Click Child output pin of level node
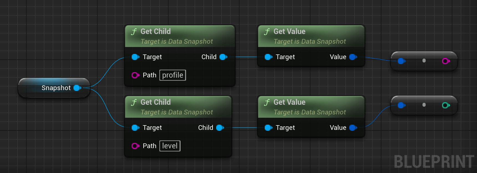 [x=220, y=128]
